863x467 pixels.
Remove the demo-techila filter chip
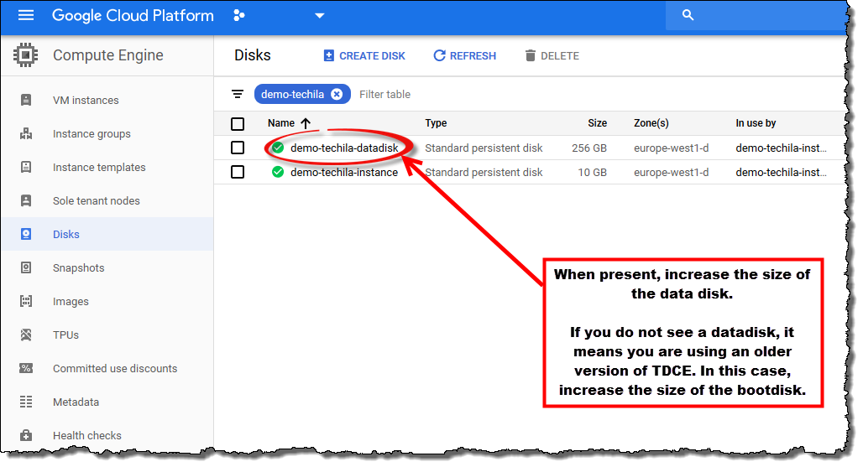pos(337,94)
